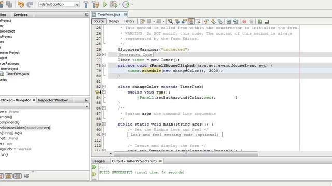332x186 pixels.
Task: Open Profile Project dropdown arrow
Action: click(x=132, y=4)
